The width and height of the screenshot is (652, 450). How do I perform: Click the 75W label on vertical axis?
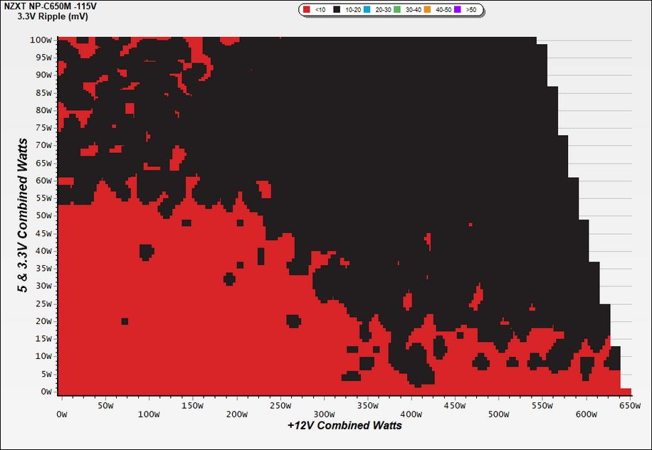[x=43, y=128]
